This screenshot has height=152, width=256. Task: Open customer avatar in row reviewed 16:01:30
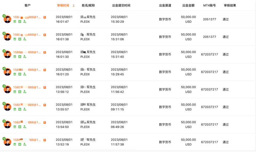click(7, 54)
